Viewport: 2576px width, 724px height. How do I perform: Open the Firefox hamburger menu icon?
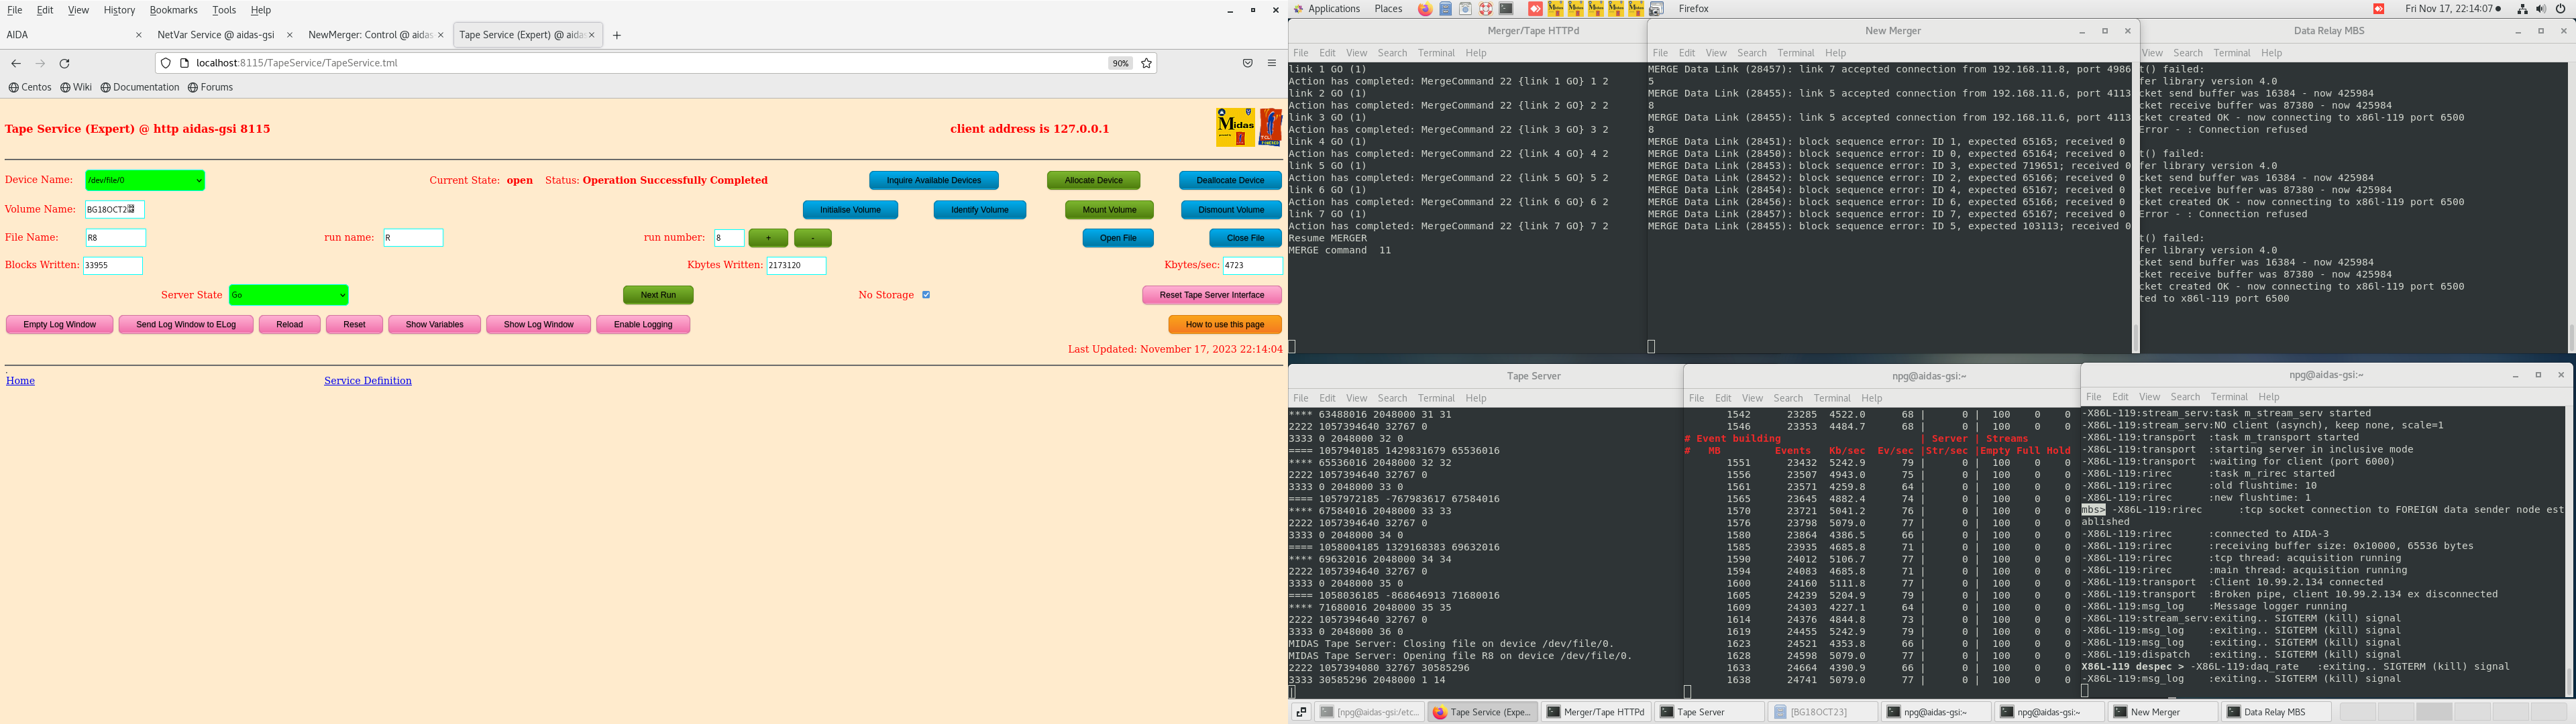click(1272, 63)
